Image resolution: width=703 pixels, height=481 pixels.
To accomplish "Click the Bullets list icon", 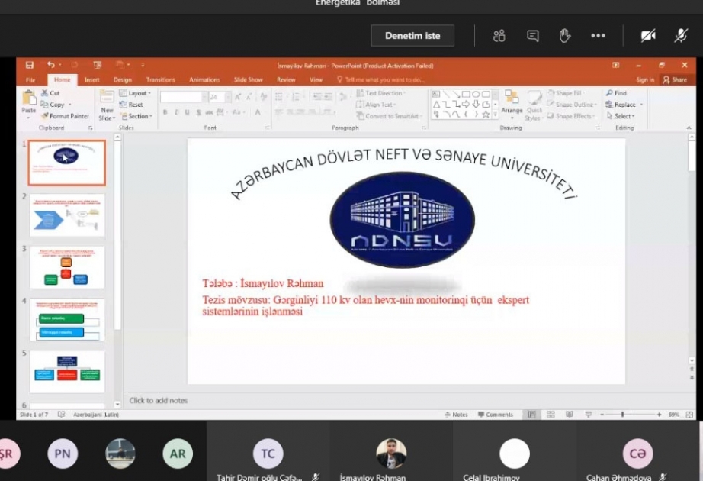I will (x=281, y=96).
